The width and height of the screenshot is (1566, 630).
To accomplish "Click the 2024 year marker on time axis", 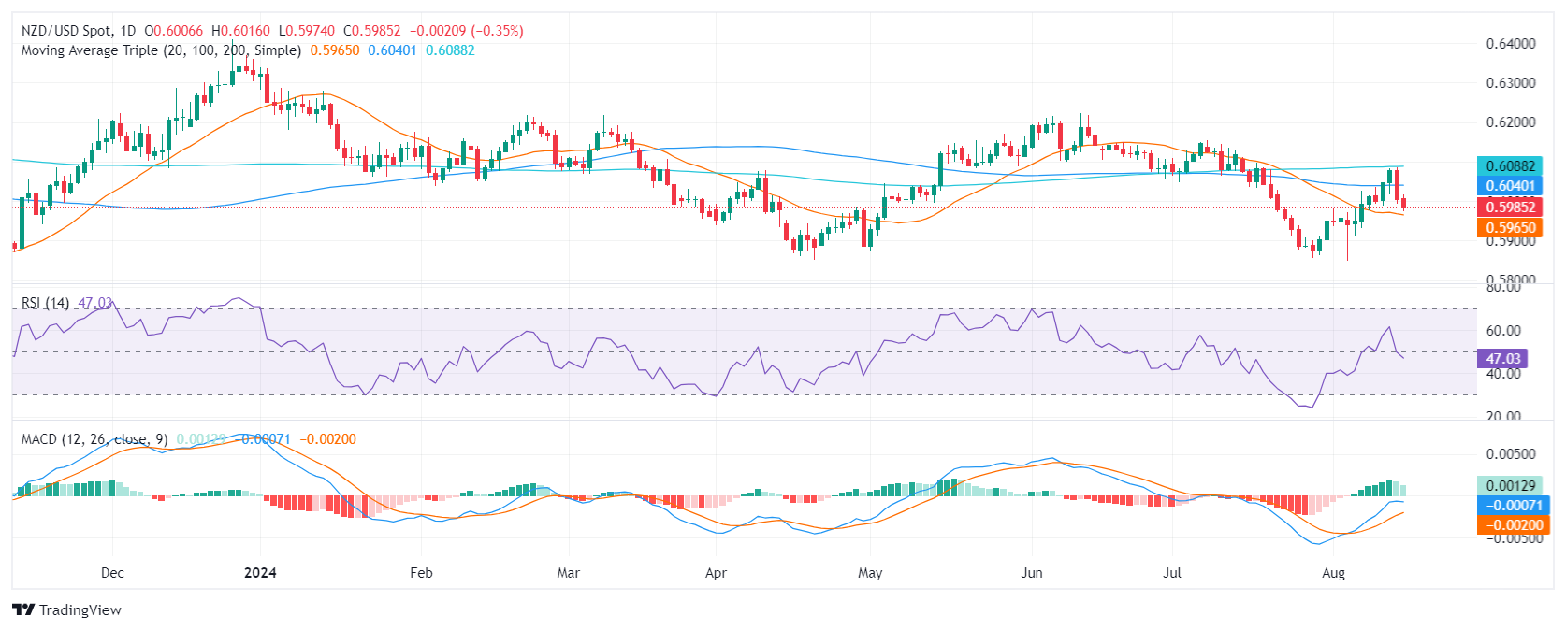I will (x=260, y=573).
